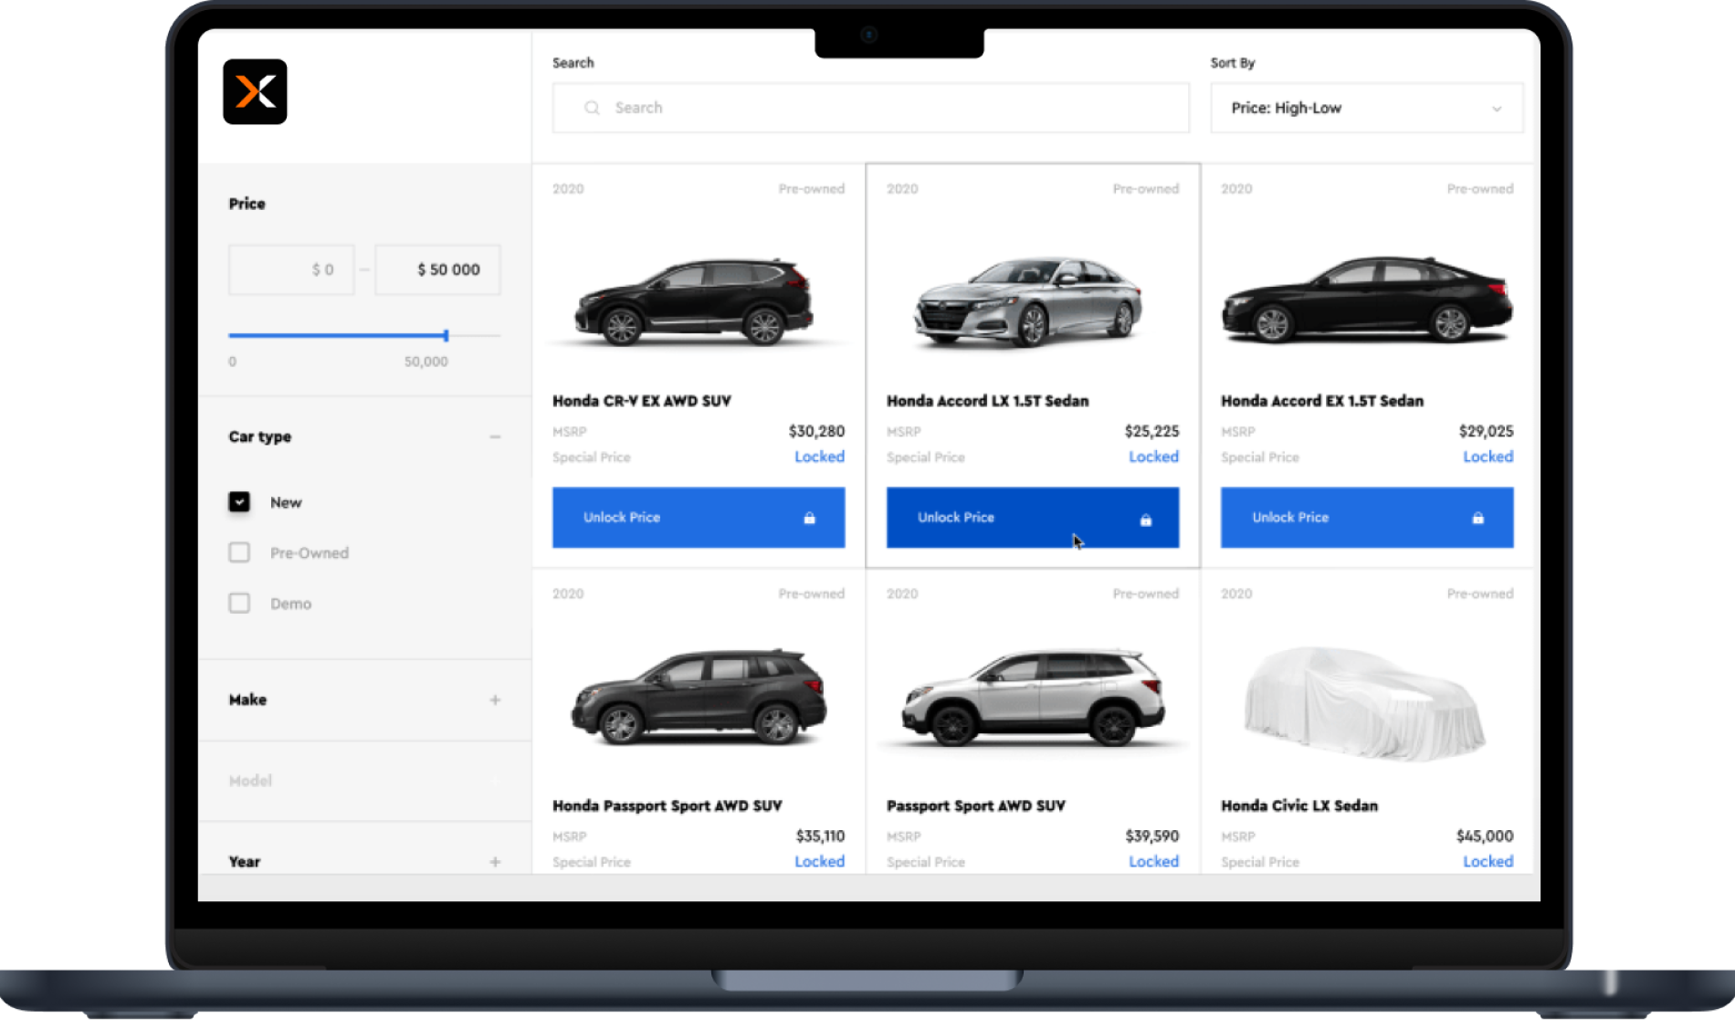This screenshot has height=1020, width=1735.
Task: Focus the Search input field
Action: (871, 108)
